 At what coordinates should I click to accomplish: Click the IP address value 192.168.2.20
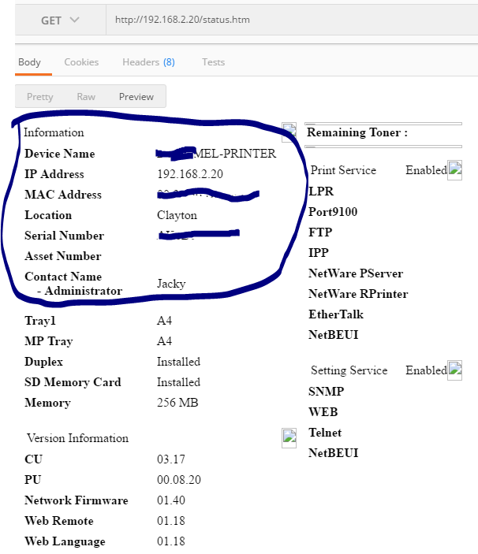pos(190,174)
